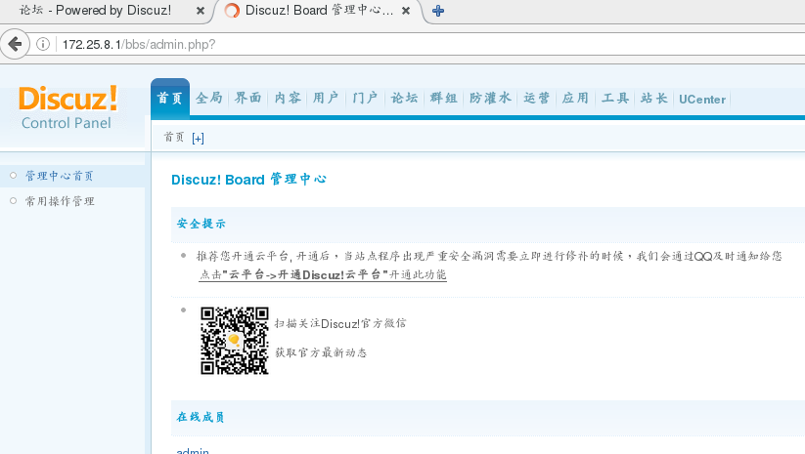This screenshot has width=805, height=454.
Task: Open a new browser tab with plus icon
Action: (438, 11)
